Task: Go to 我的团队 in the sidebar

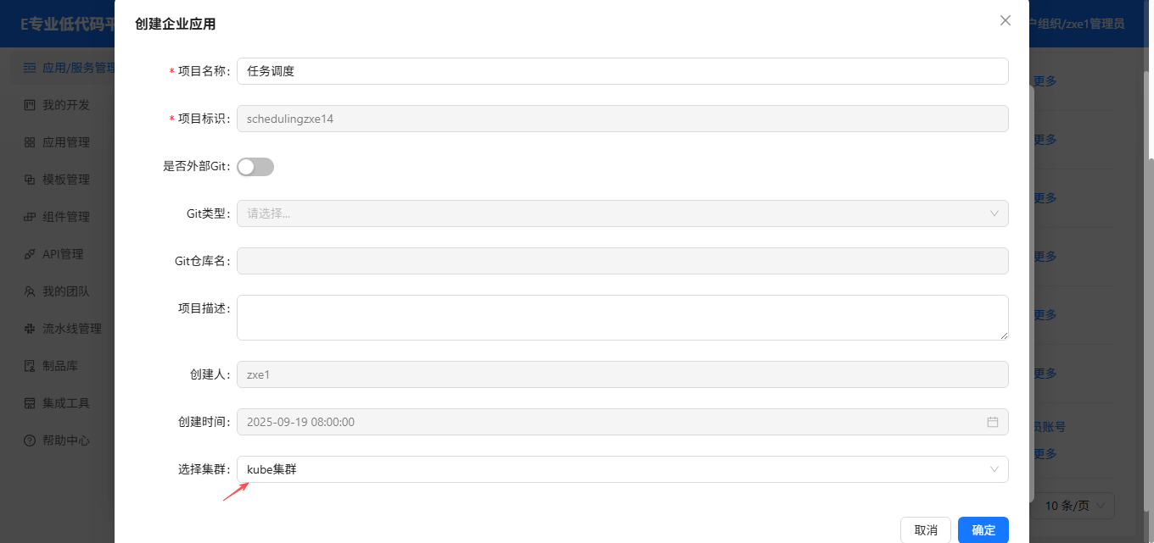Action: (x=66, y=291)
